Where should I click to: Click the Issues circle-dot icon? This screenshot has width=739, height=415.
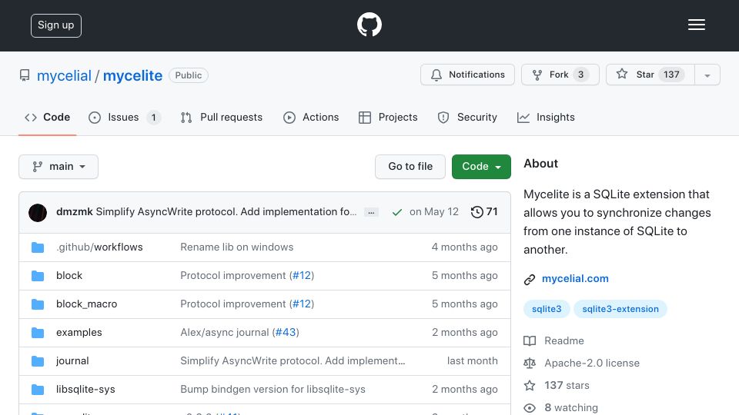click(95, 118)
